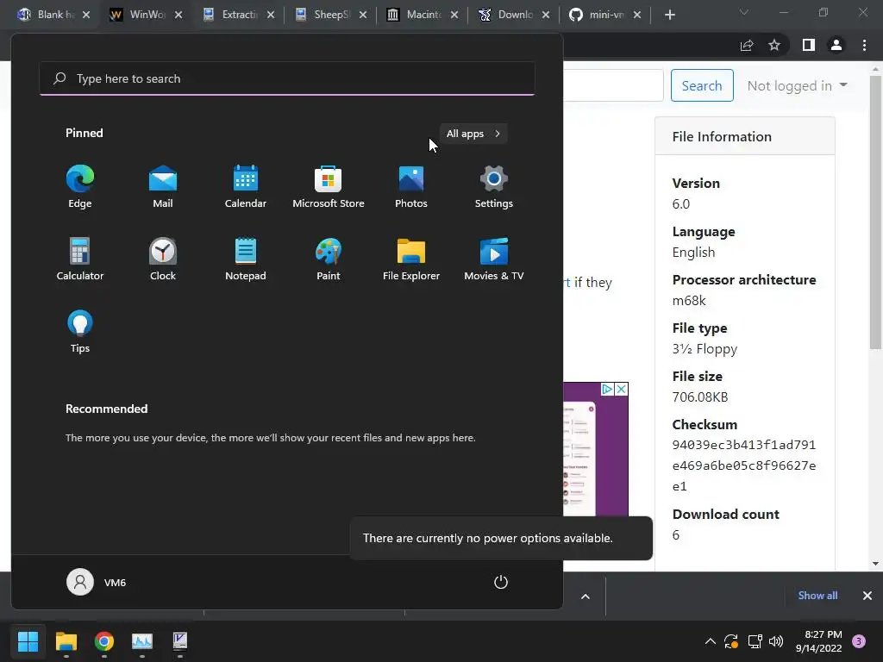Launch Notepad
This screenshot has height=662, width=883.
(x=246, y=259)
